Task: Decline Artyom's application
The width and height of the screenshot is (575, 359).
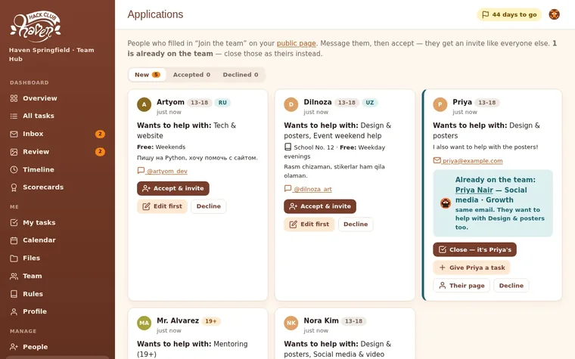Action: [209, 206]
